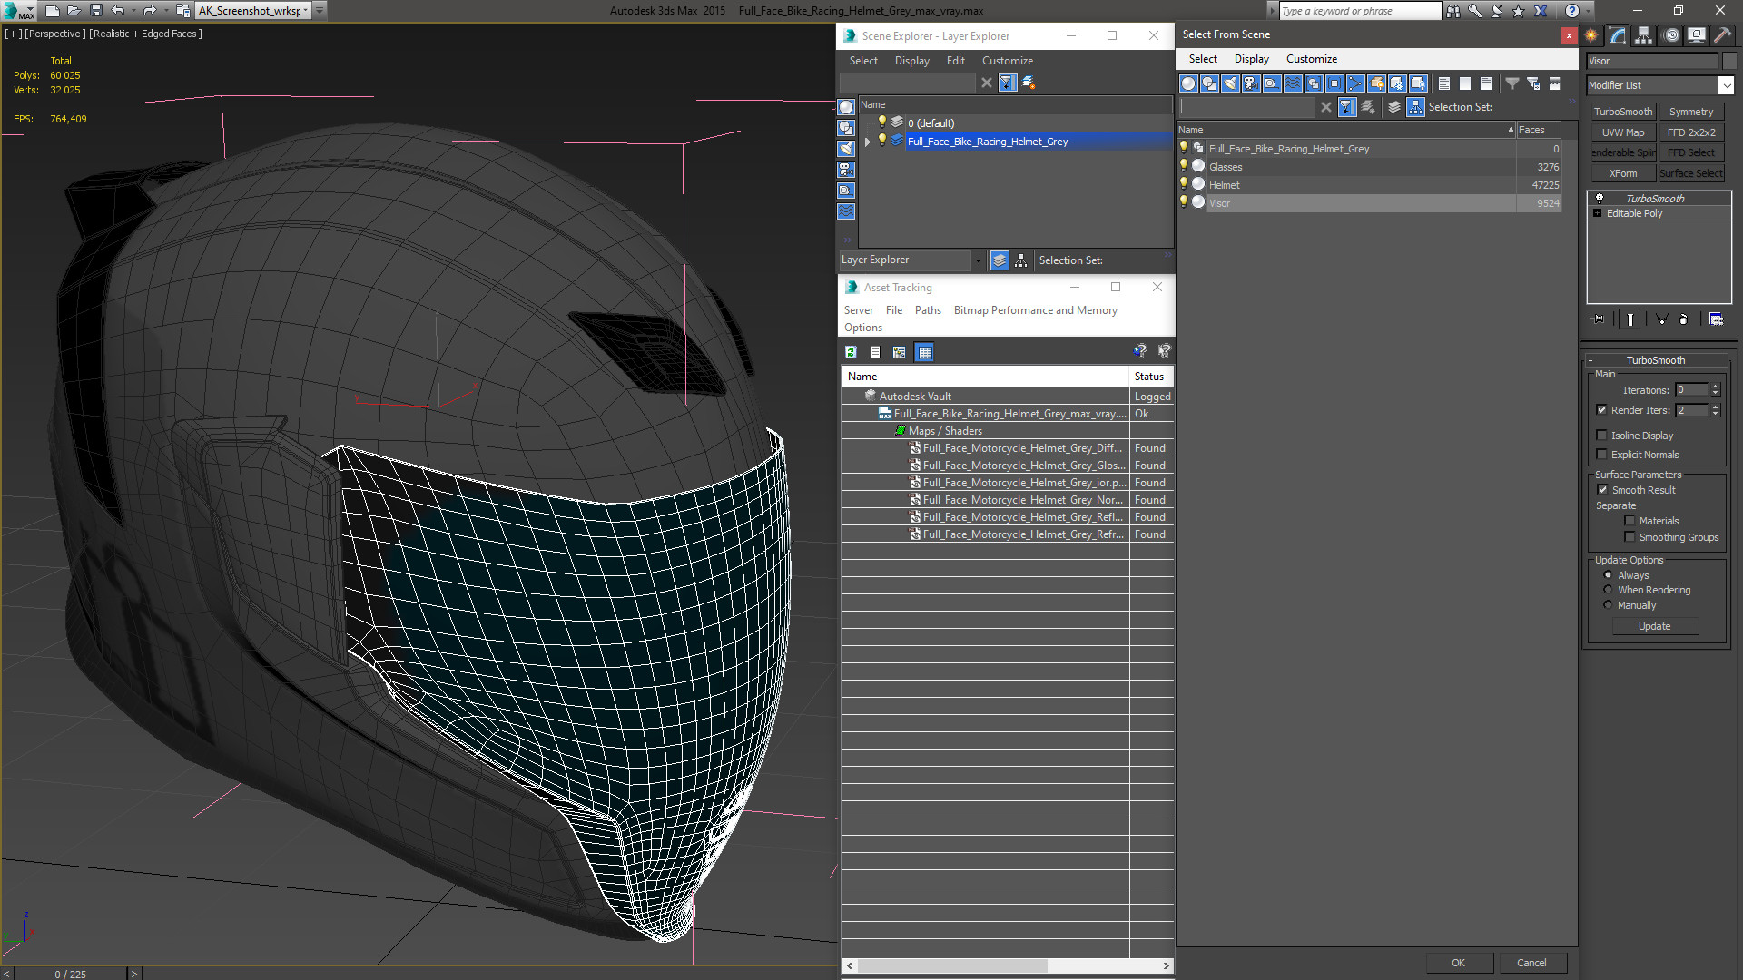Open the Select menu in Scene Explorer
Viewport: 1743px width, 980px height.
tap(863, 61)
